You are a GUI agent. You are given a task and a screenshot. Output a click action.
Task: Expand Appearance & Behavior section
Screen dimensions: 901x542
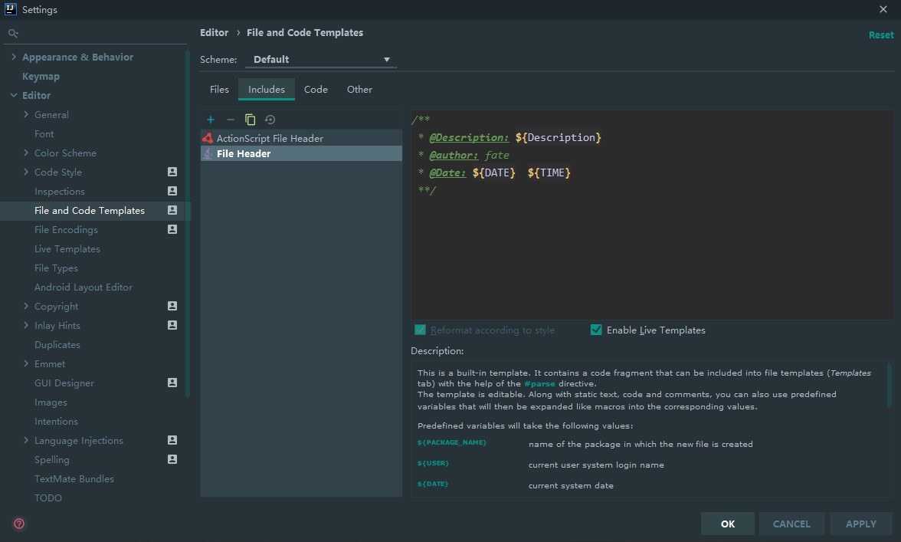click(x=14, y=57)
